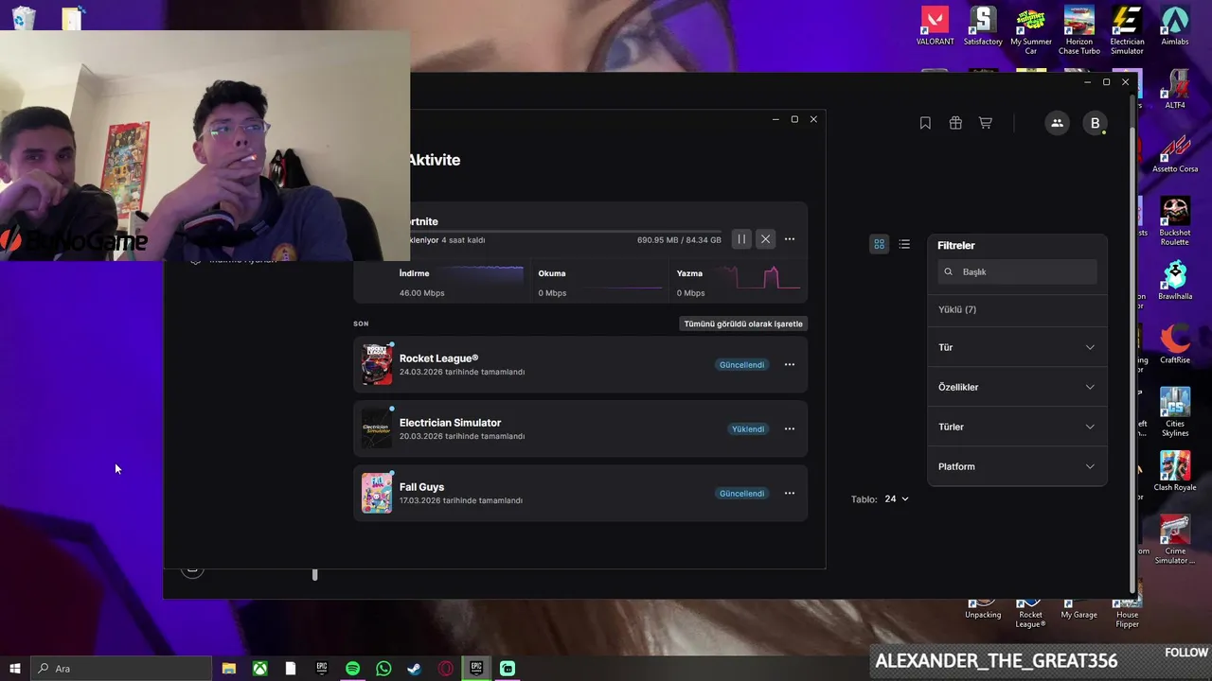Screen dimensions: 1212x681
Task: Open Satisfactory desktop shortcut
Action: tap(983, 26)
